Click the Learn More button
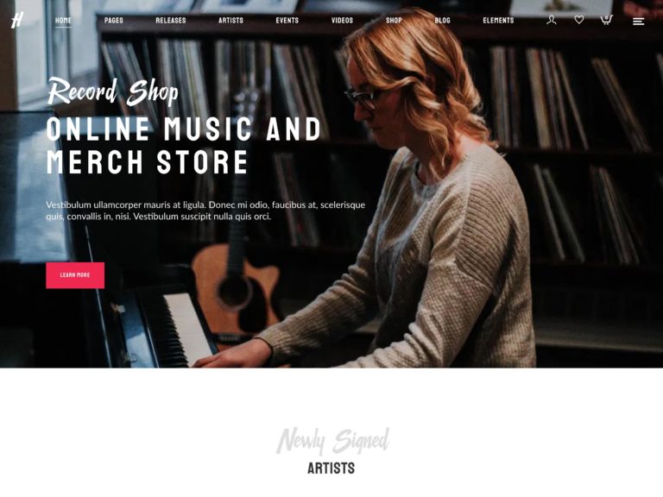Image resolution: width=663 pixels, height=497 pixels. click(x=75, y=275)
